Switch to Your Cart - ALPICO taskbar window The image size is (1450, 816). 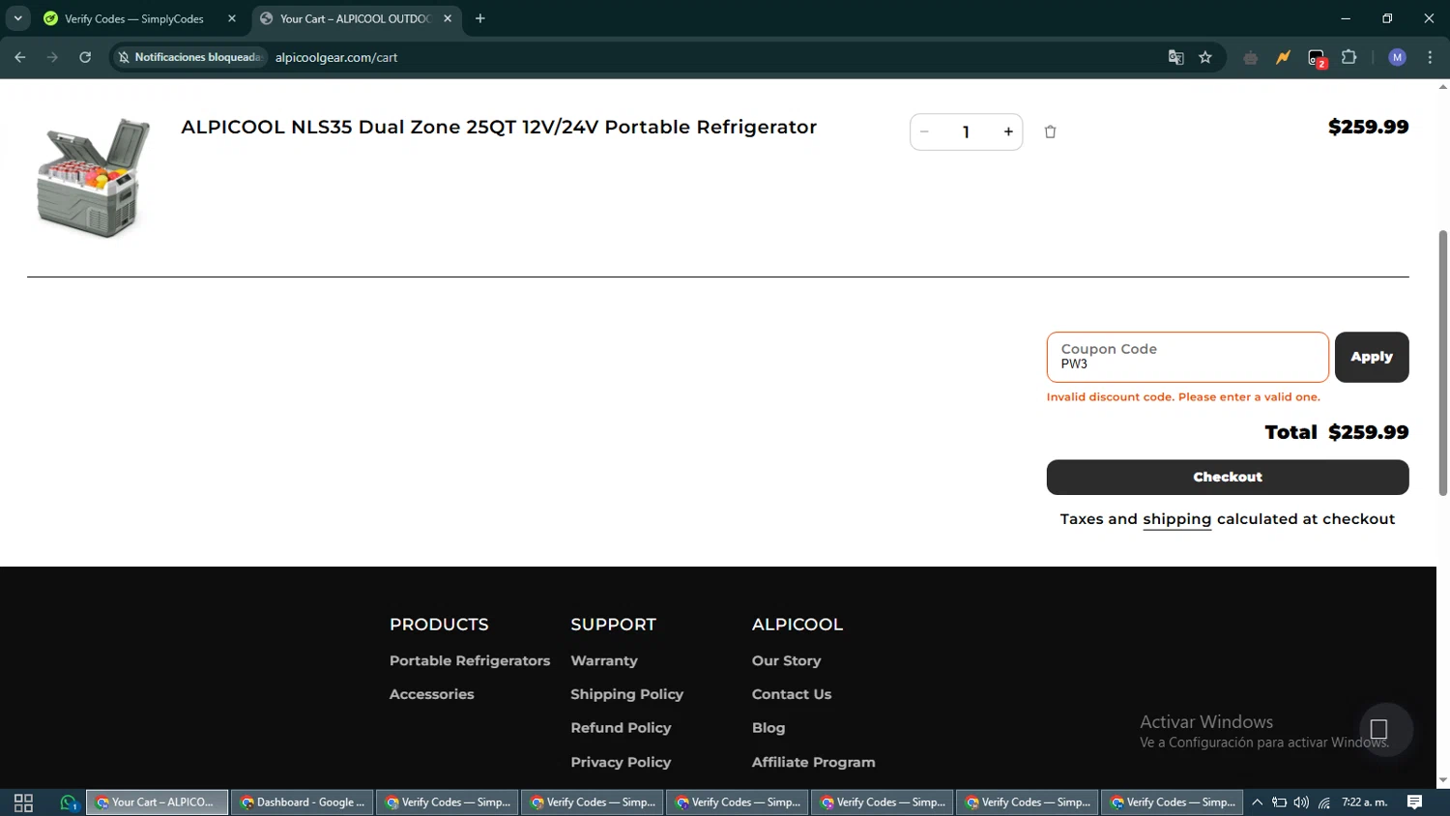point(157,802)
